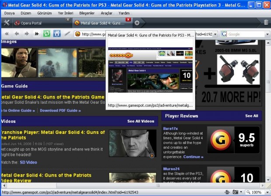Switch to the Opera Portal tab
Image resolution: width=271 pixels, height=196 pixels.
(42, 23)
